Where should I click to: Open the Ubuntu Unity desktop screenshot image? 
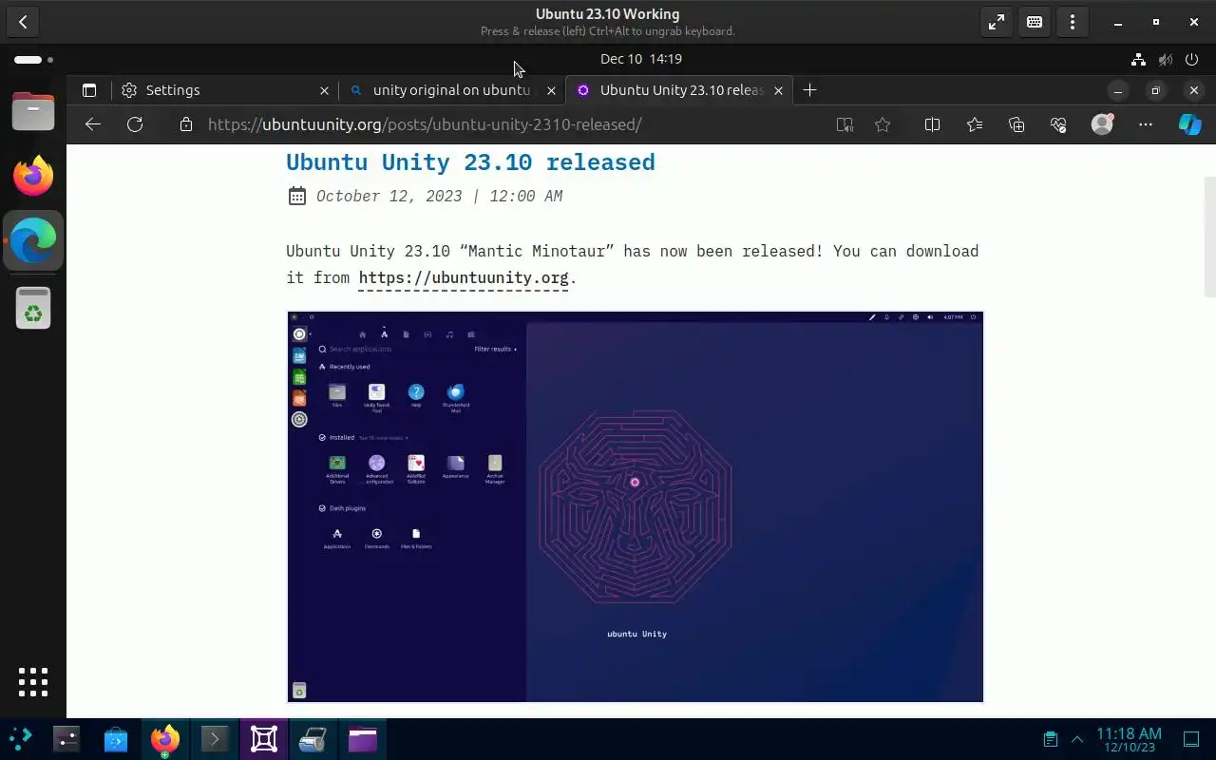point(636,506)
